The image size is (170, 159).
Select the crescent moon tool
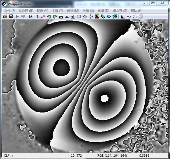91,17
